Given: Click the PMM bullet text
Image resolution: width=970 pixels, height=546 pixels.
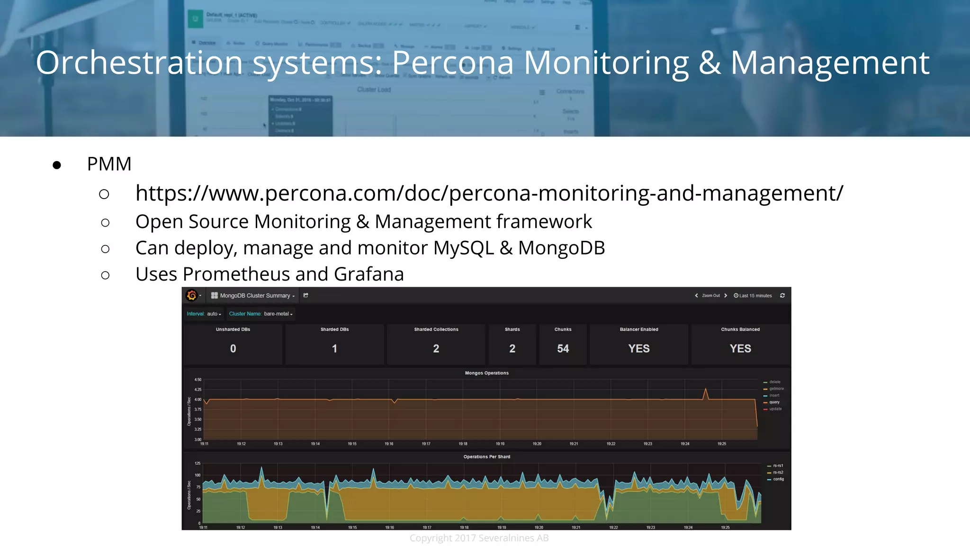Looking at the screenshot, I should coord(109,164).
